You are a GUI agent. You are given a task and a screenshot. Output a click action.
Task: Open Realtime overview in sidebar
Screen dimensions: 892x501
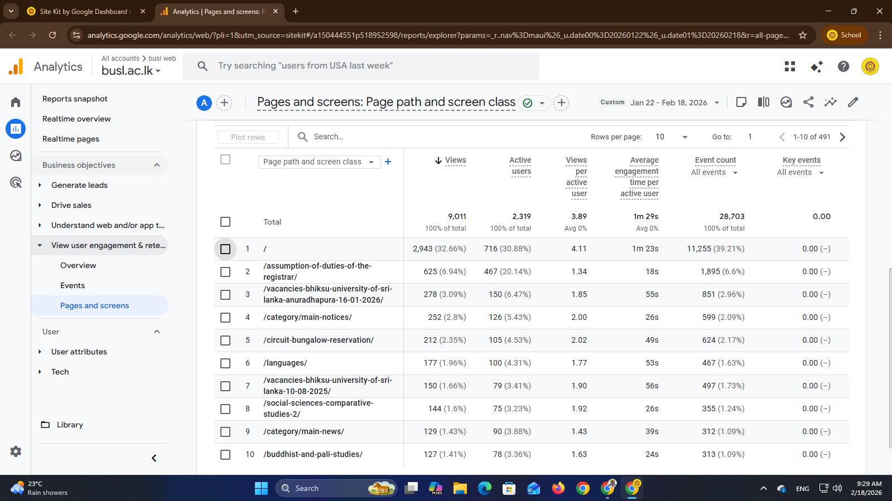point(76,119)
